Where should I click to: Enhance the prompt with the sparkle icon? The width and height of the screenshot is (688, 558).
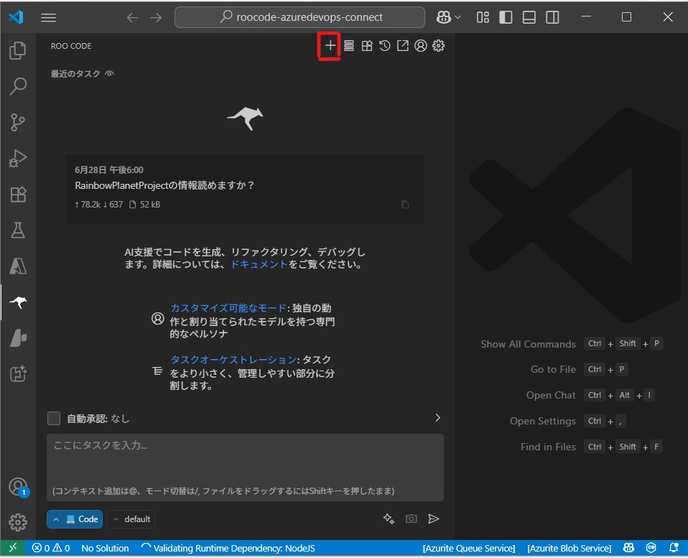pos(389,519)
